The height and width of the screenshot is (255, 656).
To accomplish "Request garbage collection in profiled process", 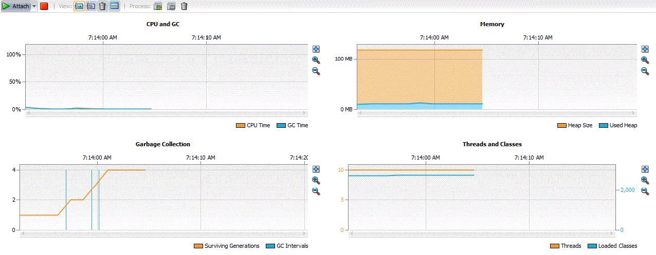I will point(184,6).
